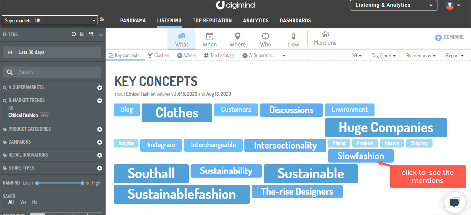Select the saved Yes option
The width and height of the screenshot is (471, 215).
[x=23, y=202]
